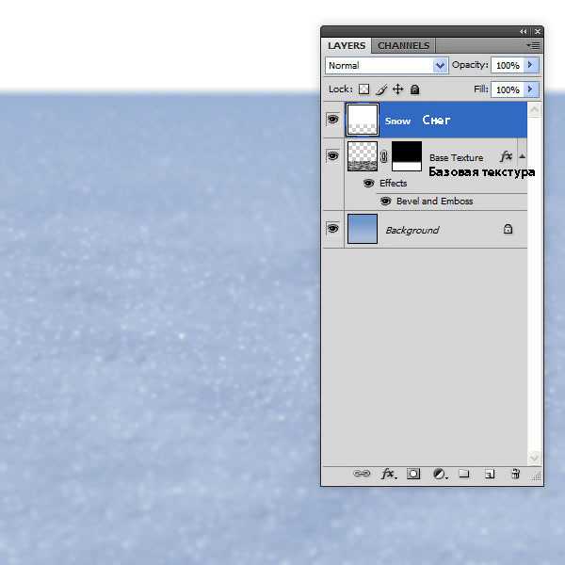The width and height of the screenshot is (565, 565).
Task: Collapse panel to icons double arrow
Action: coord(524,32)
